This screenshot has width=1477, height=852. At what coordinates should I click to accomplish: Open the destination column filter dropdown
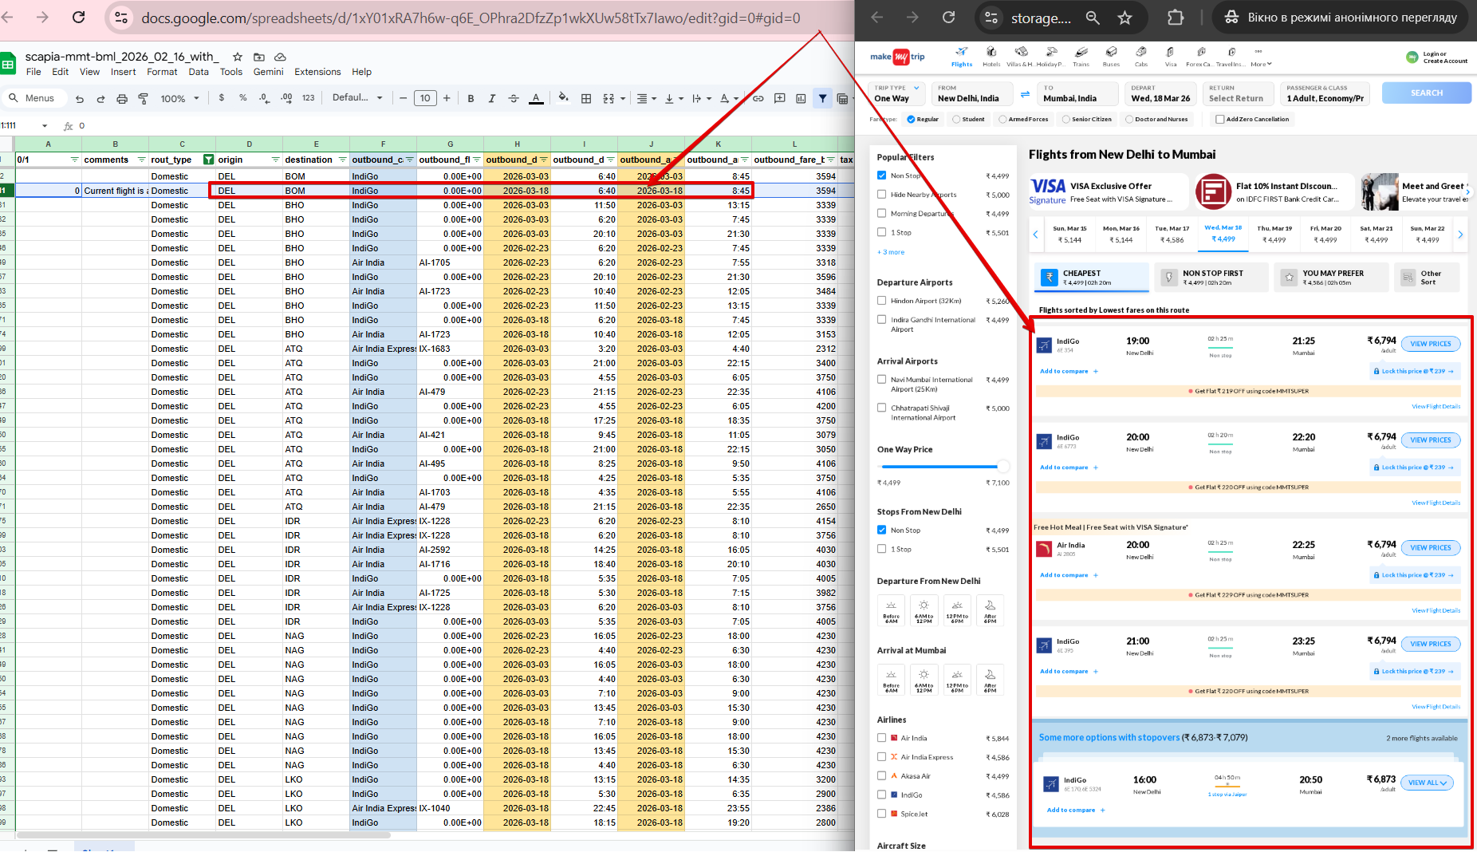[342, 160]
